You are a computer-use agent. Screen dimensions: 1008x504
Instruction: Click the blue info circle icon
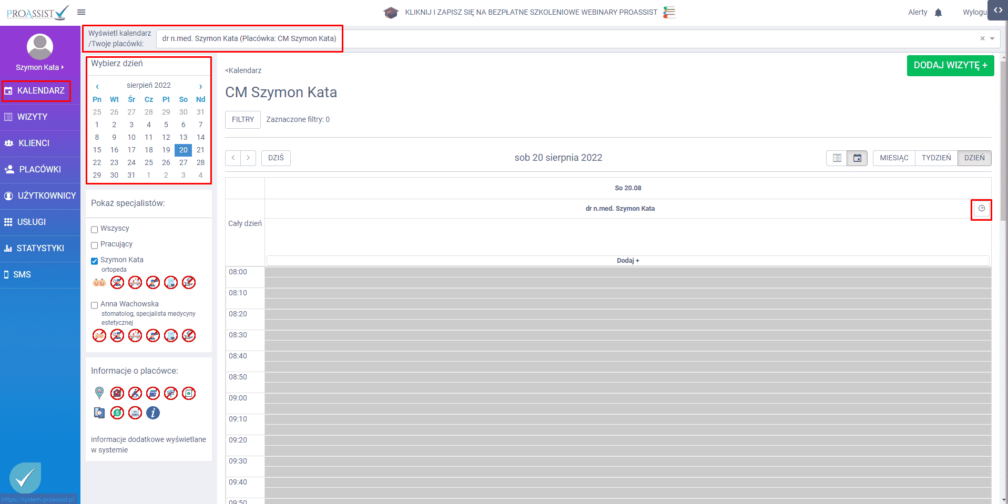(x=153, y=413)
